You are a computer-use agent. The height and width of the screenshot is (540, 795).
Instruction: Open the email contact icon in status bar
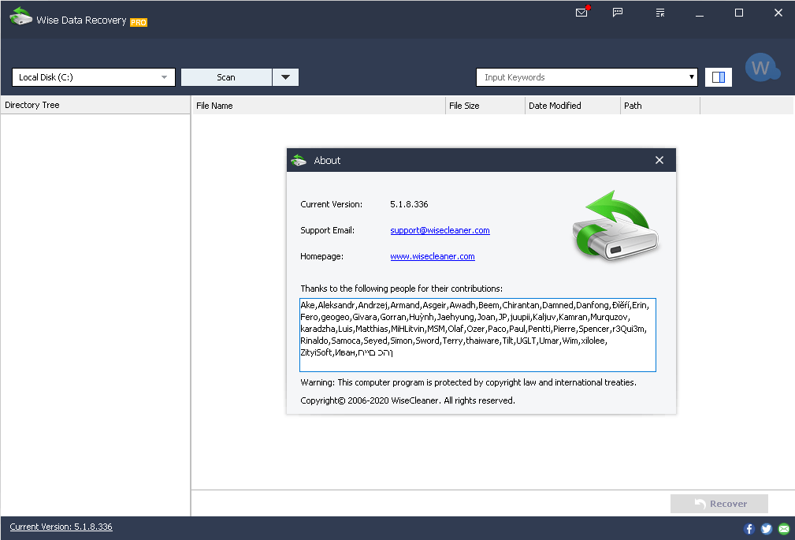784,529
